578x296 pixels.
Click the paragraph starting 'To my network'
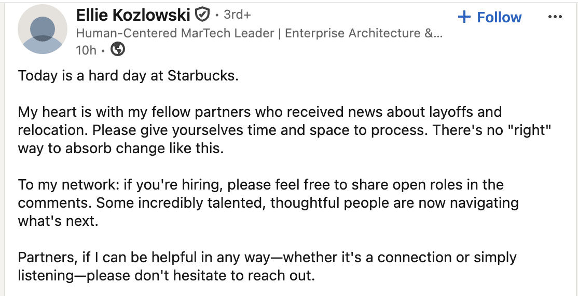[268, 203]
